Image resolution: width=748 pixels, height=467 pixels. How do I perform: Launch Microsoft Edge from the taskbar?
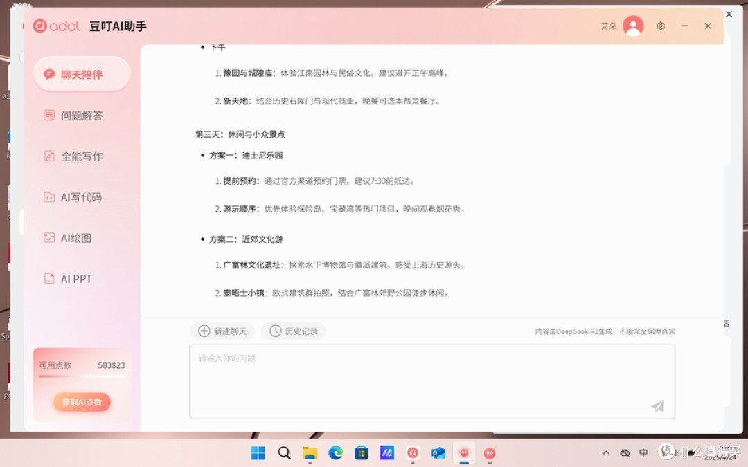point(336,452)
